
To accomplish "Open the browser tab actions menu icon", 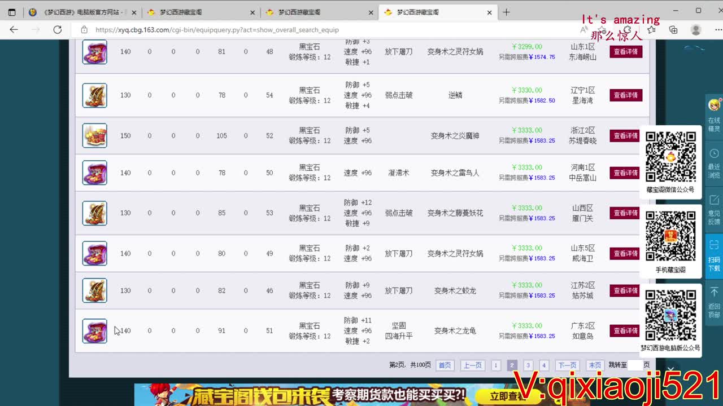I will tap(12, 12).
